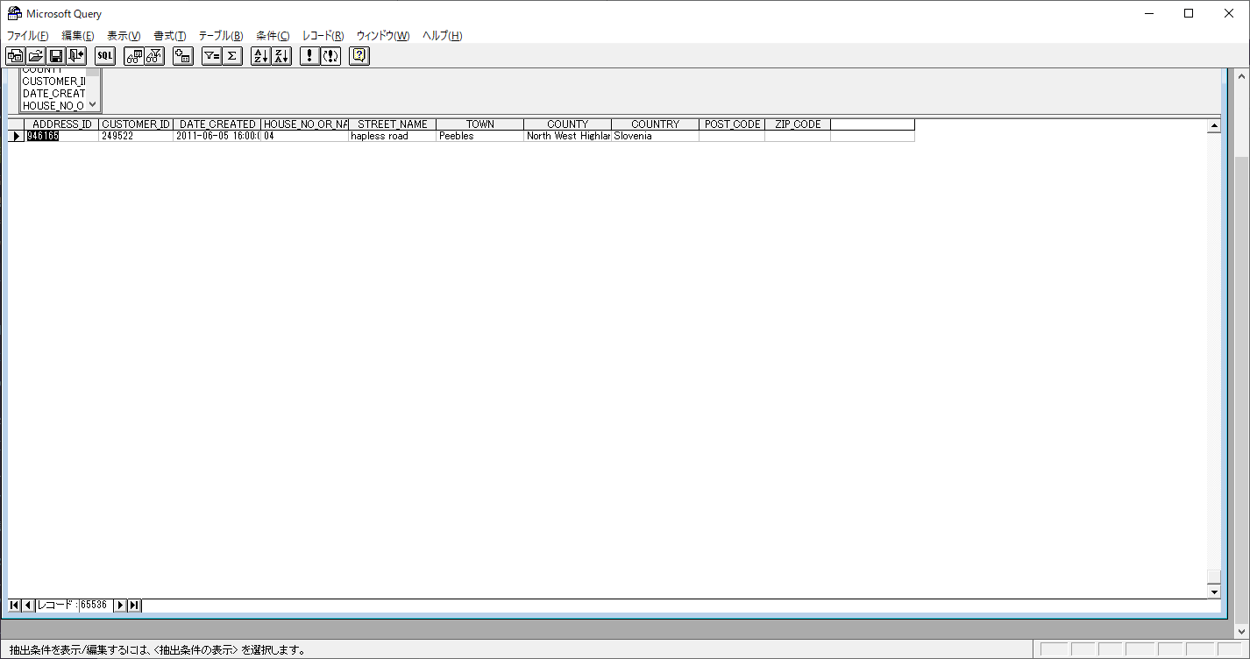Open the 書式(T) menu

[170, 36]
